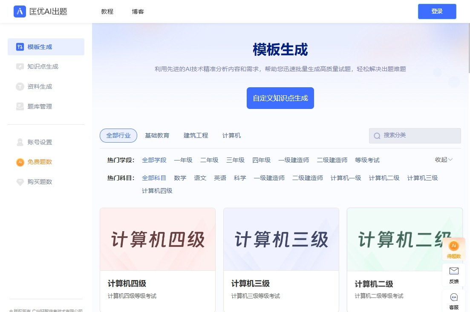Select the 模板生成 sidebar icon

pos(20,47)
